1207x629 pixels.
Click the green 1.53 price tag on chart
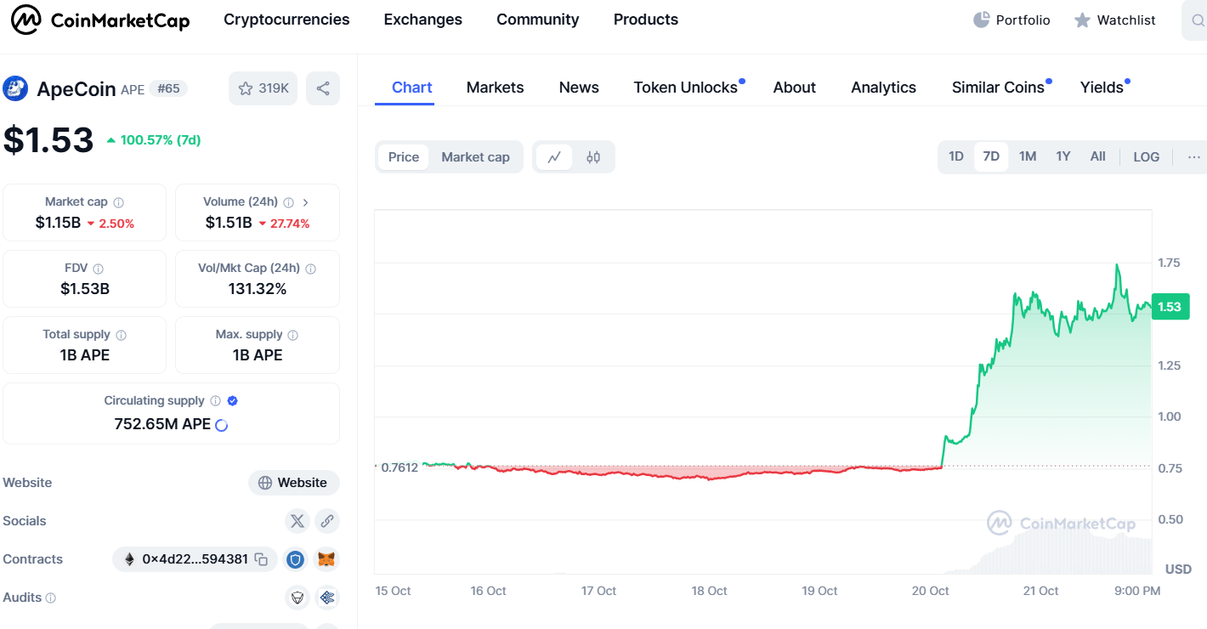point(1170,306)
